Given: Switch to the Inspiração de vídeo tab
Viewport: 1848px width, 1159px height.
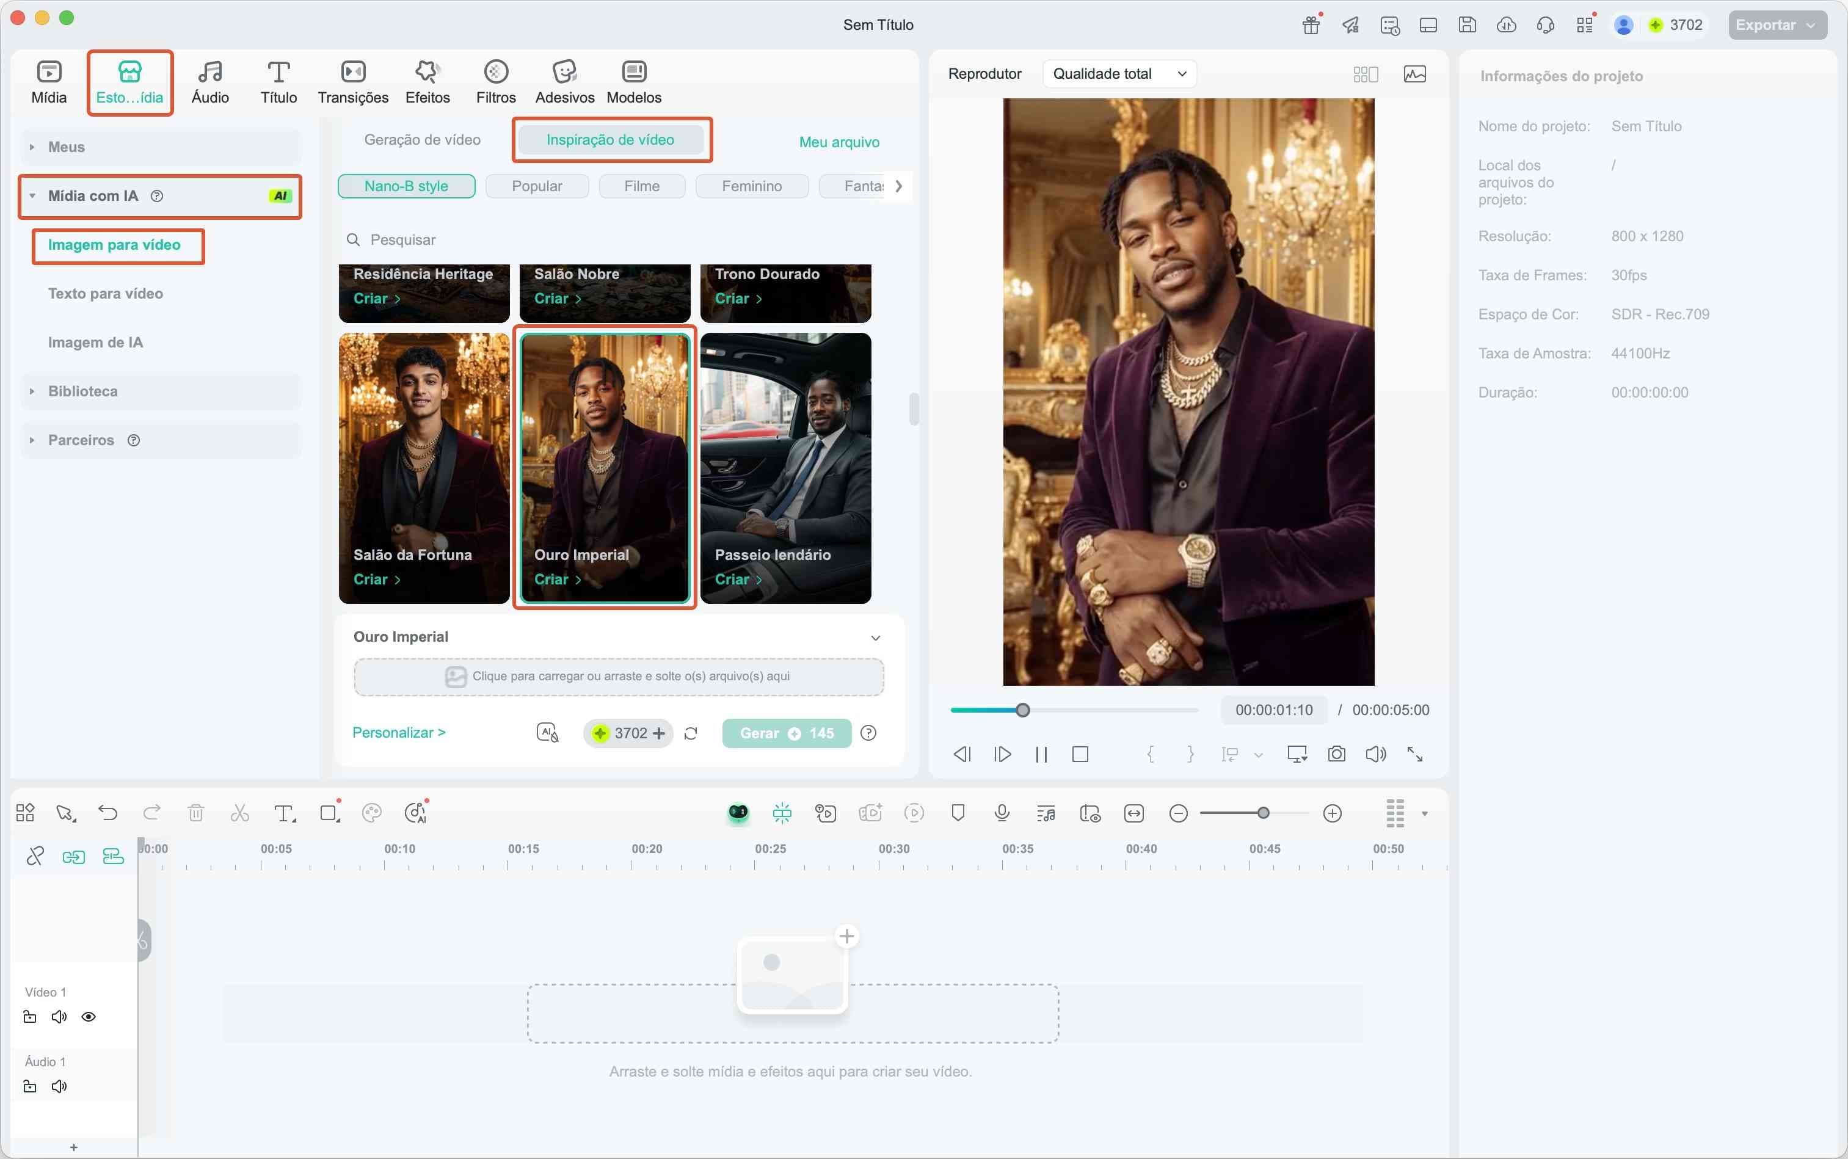Looking at the screenshot, I should (x=611, y=139).
